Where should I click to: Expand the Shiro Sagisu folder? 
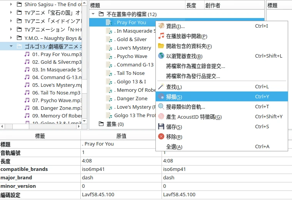(11, 5)
